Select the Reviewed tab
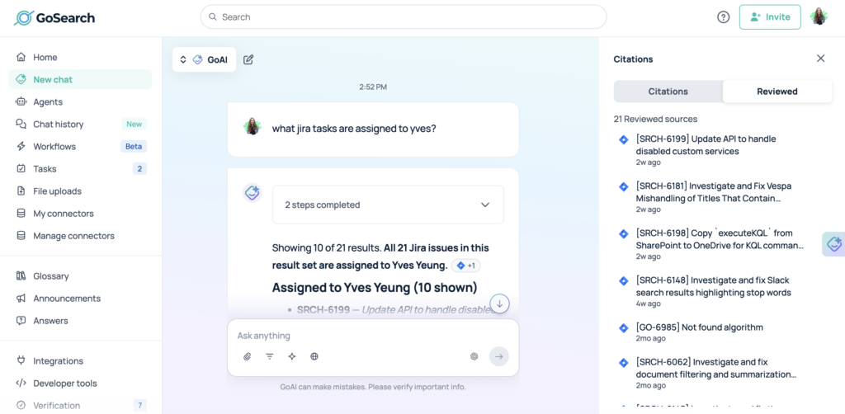Screen dimensions: 845x414 pyautogui.click(x=777, y=92)
